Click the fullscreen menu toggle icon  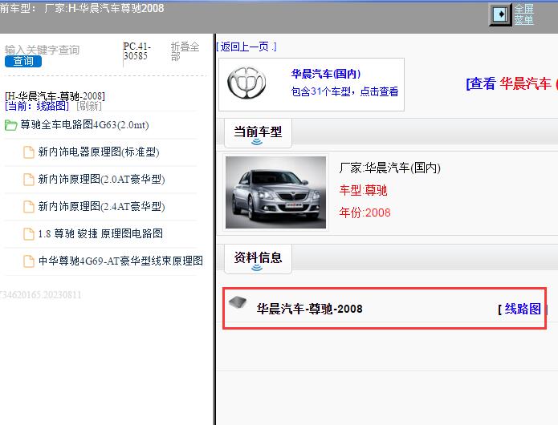500,14
